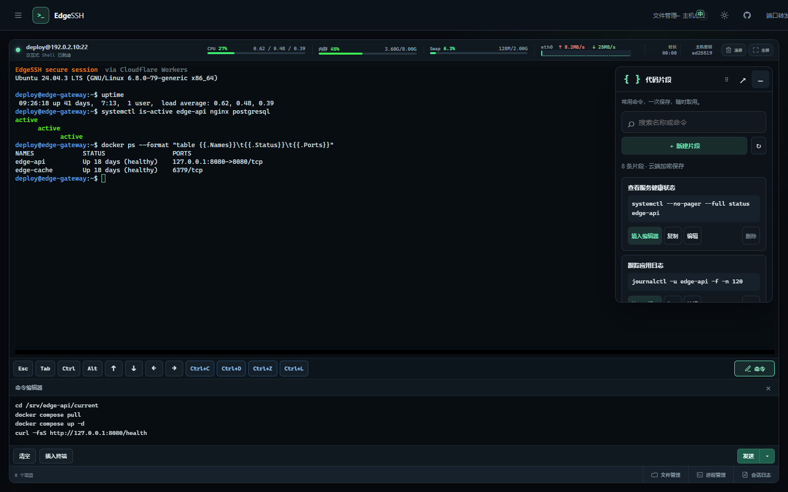The height and width of the screenshot is (492, 788).
Task: Send Ctrl+D to the terminal
Action: 231,369
